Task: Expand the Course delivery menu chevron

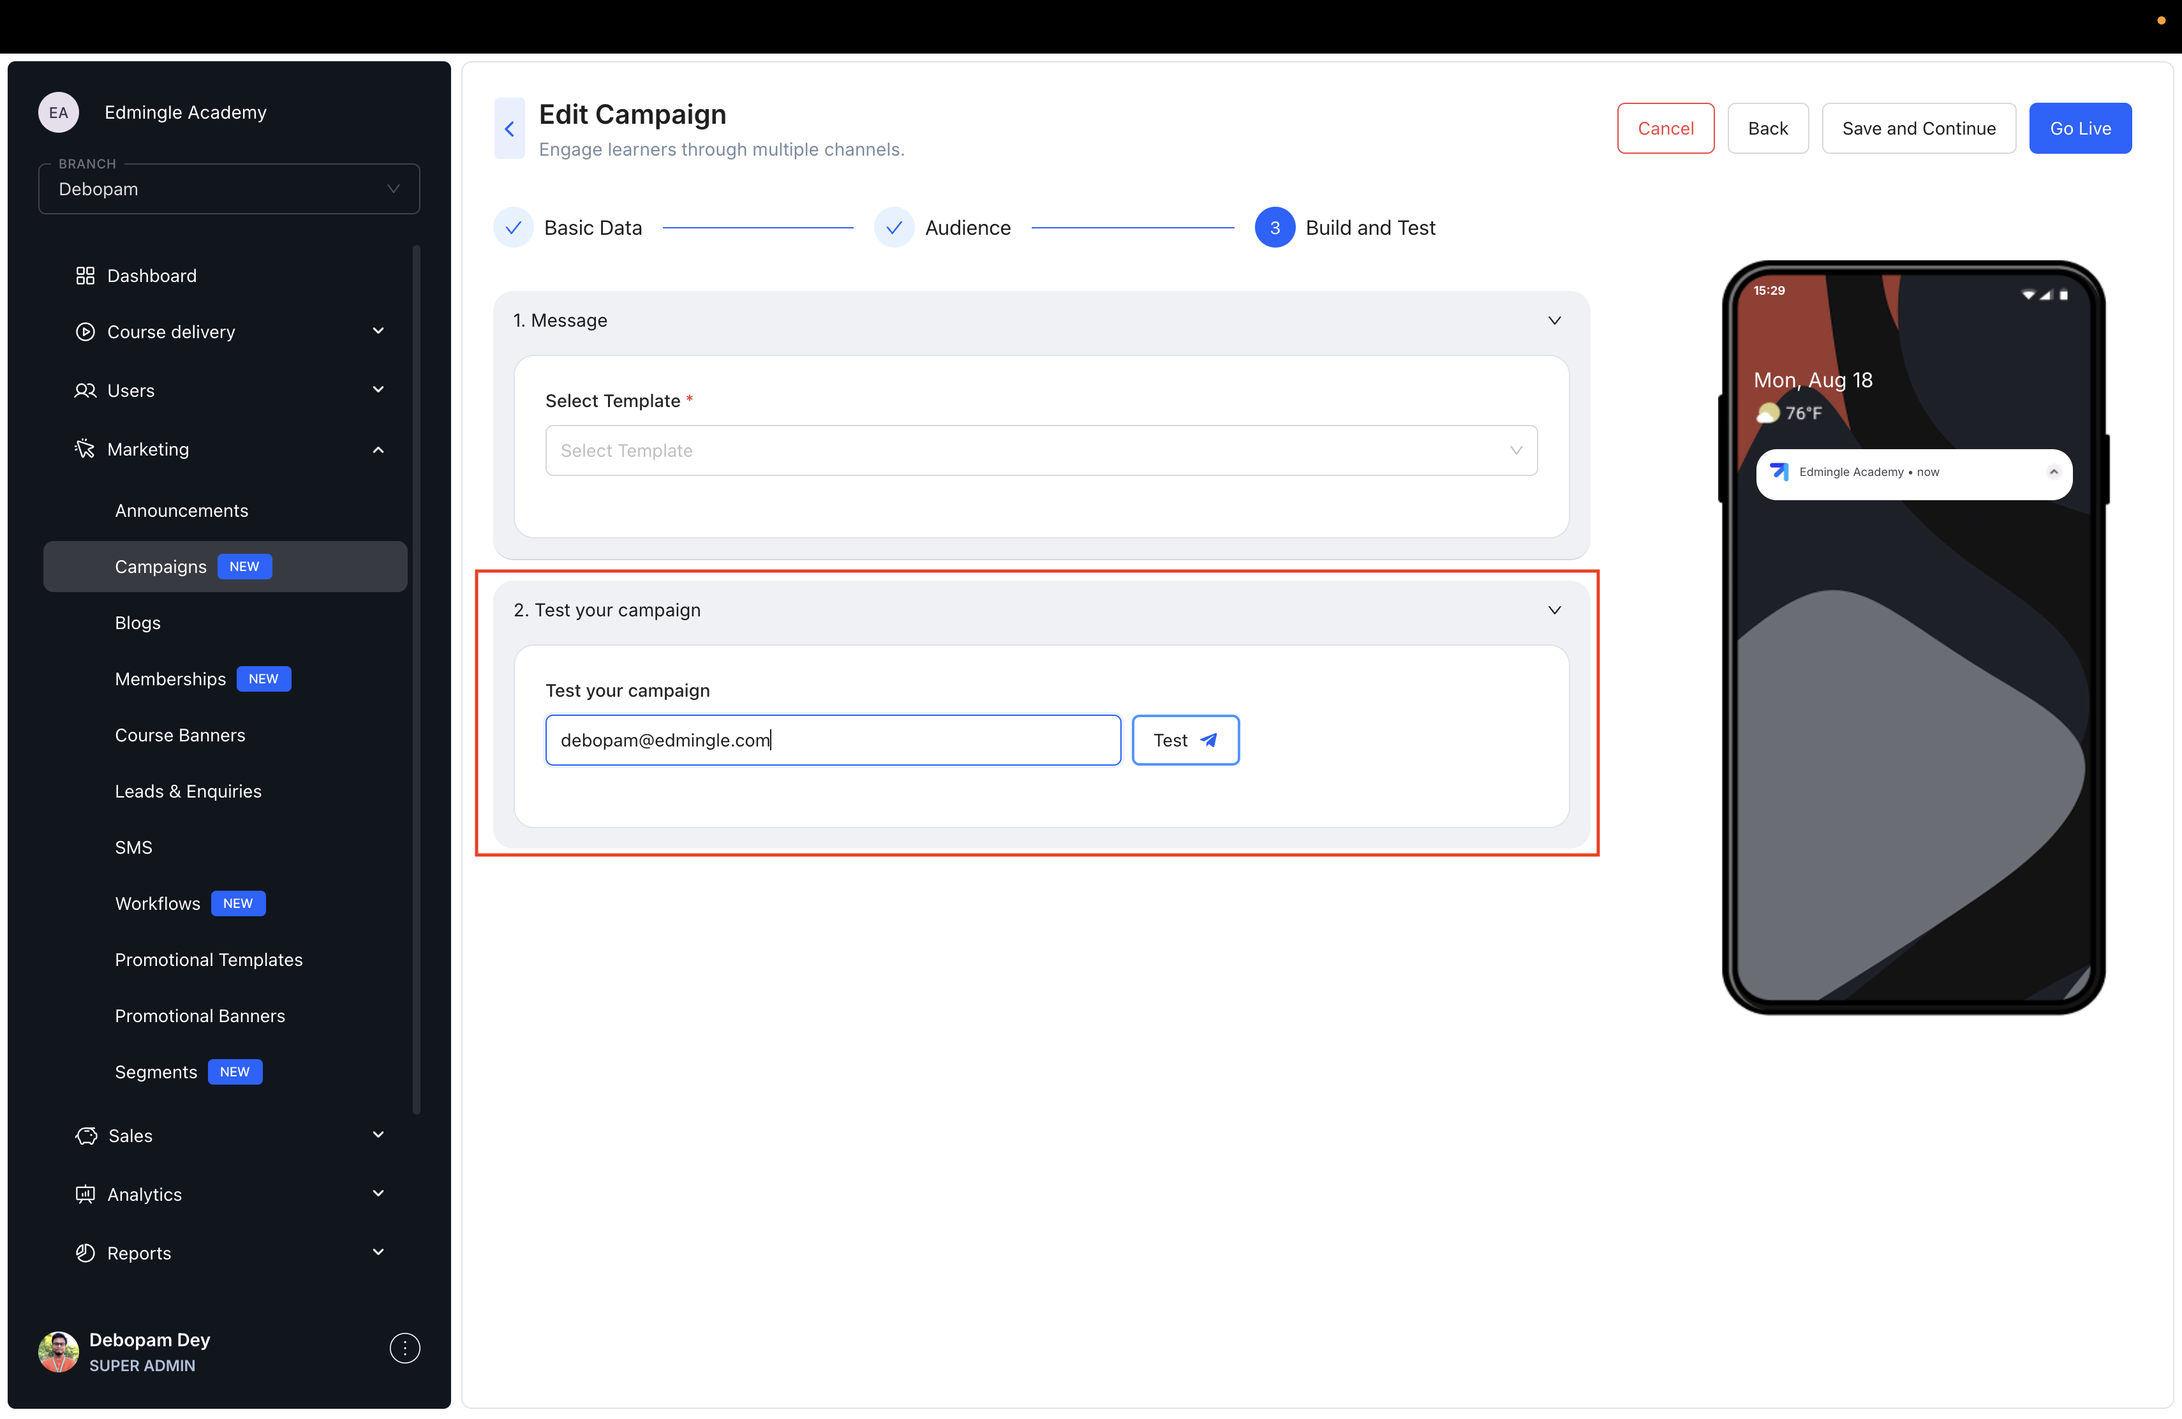Action: coord(378,331)
